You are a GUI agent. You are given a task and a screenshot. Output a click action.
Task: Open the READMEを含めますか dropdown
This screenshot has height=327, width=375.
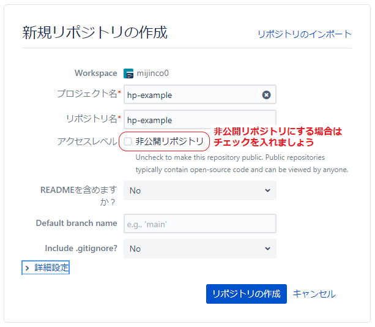click(199, 190)
